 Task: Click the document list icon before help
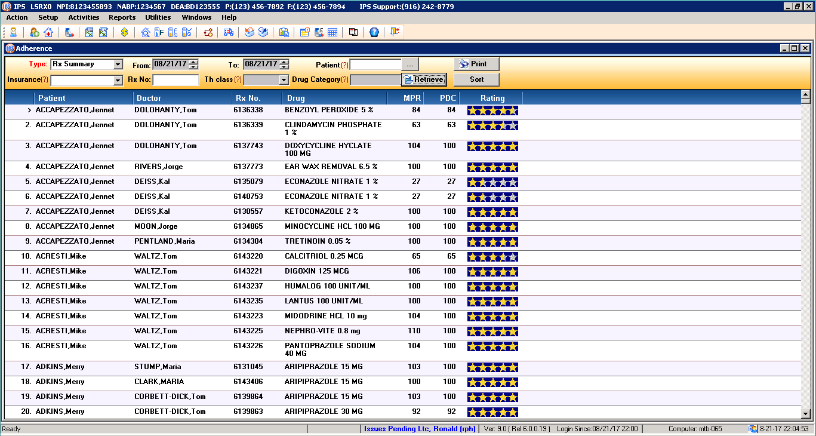[353, 32]
